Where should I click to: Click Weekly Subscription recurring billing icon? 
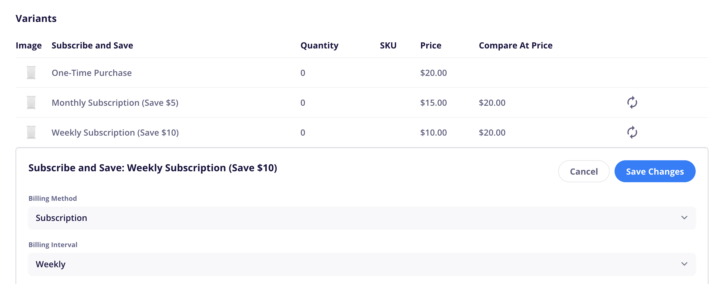point(632,132)
